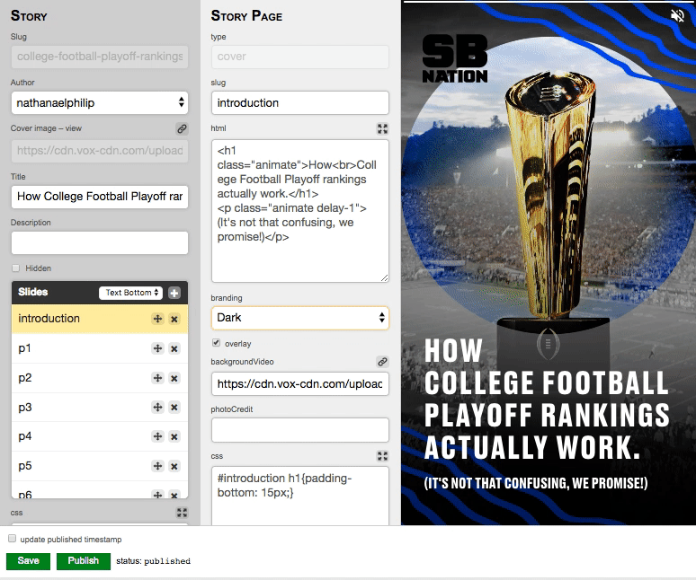Click the add slide plus icon

[x=174, y=293]
